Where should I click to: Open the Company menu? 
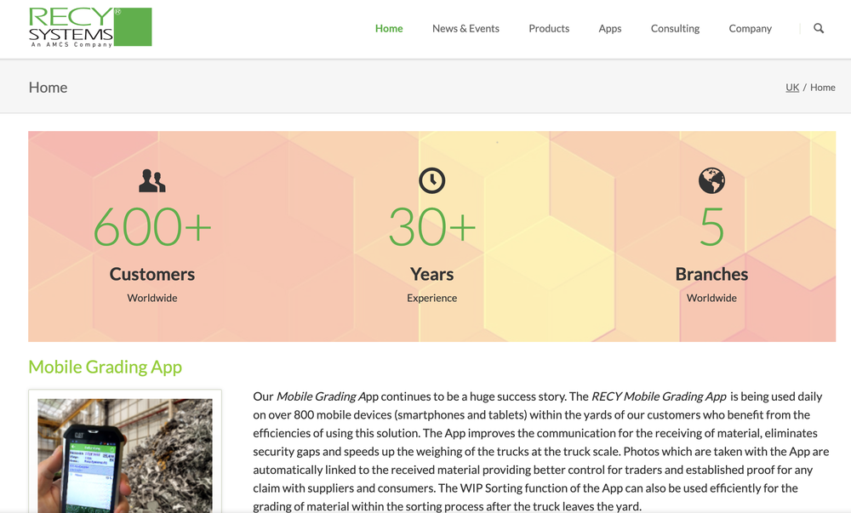(x=750, y=29)
